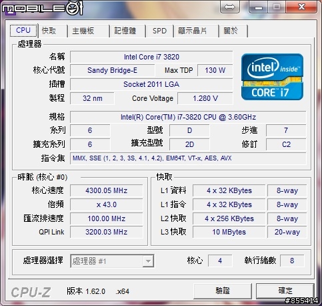Click the multiplier value x 43.0
The height and width of the screenshot is (306, 322).
[107, 204]
